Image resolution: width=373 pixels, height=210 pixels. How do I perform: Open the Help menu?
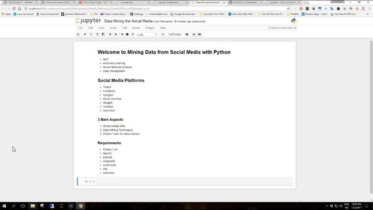tap(163, 28)
